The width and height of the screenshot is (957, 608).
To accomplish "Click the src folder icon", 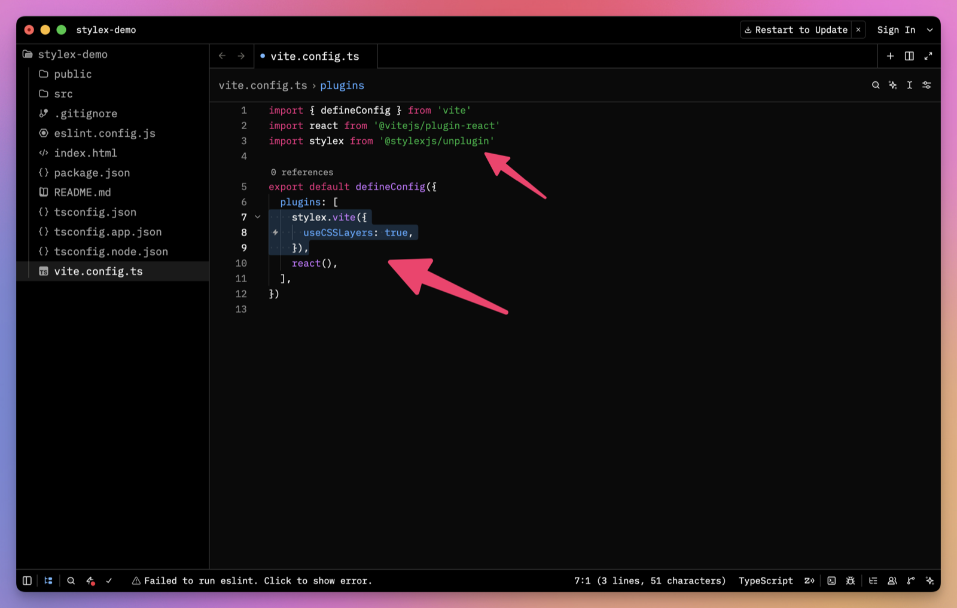I will click(44, 93).
